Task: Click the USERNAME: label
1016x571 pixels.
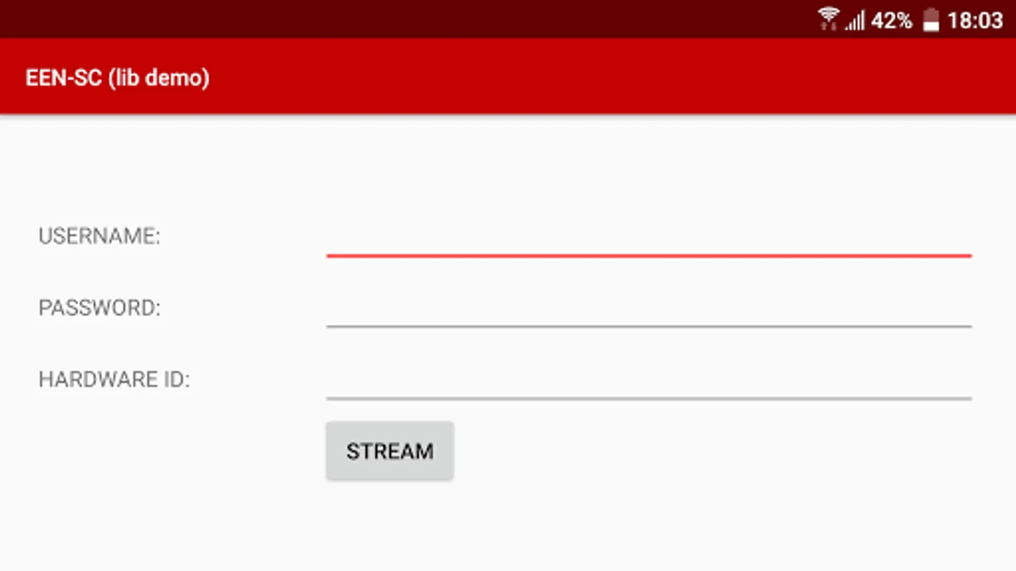Action: point(100,236)
